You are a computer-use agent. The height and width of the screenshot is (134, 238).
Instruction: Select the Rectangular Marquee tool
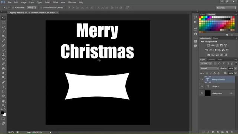[3, 22]
